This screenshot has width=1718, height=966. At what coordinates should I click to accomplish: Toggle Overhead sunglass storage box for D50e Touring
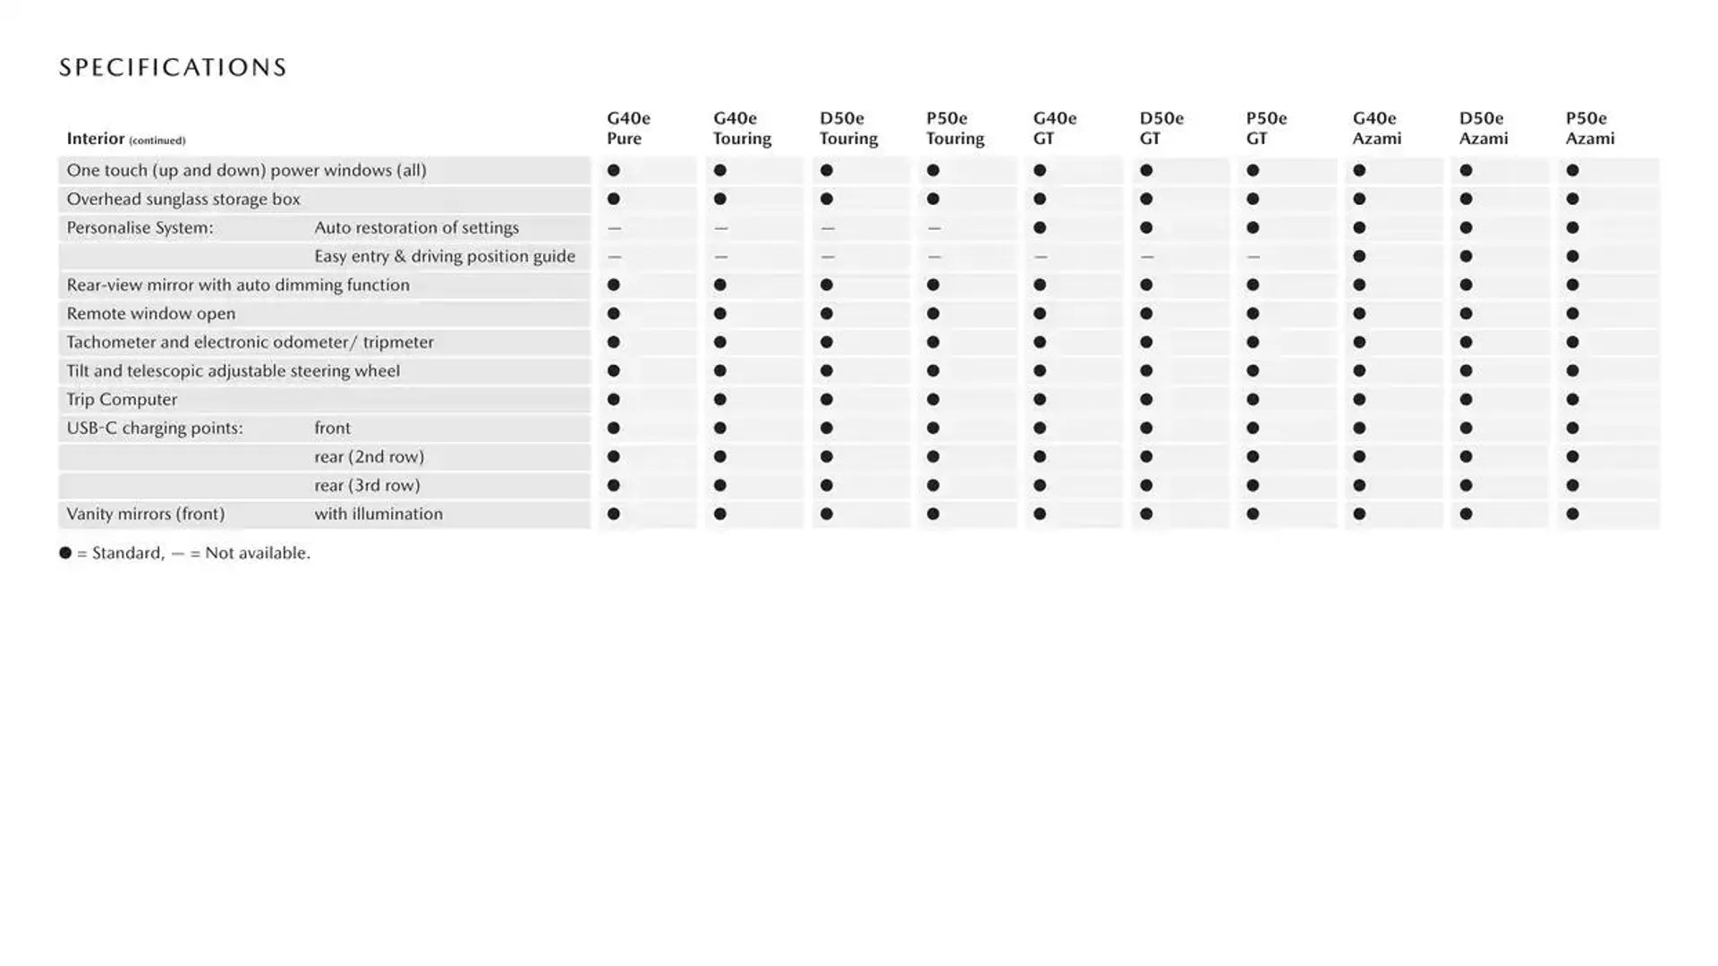click(826, 199)
